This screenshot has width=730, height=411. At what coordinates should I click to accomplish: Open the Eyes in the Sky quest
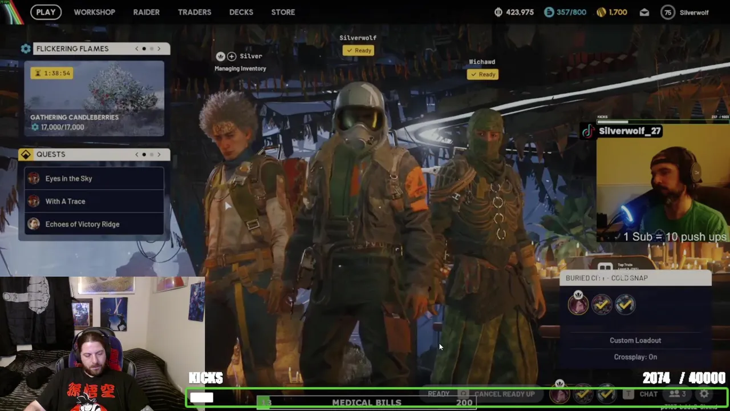click(x=94, y=179)
